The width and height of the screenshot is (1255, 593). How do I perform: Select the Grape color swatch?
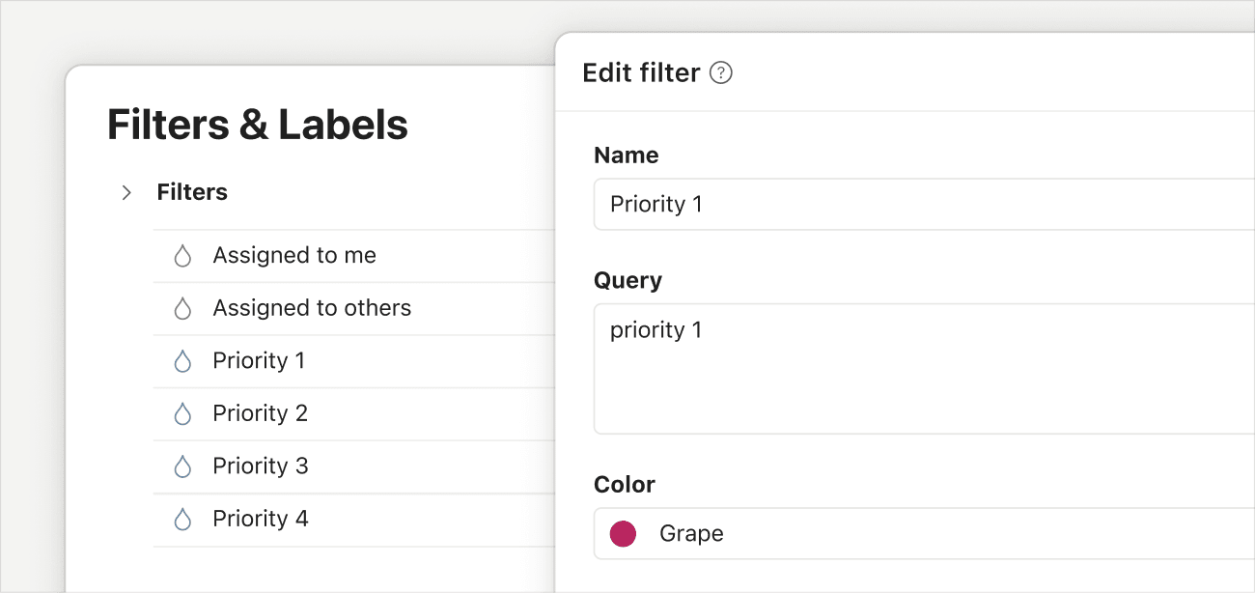coord(623,533)
